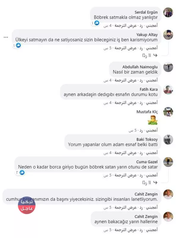The width and height of the screenshot is (178, 238).
Task: Click Mustafa Klç's profile photo
Action: point(168,112)
